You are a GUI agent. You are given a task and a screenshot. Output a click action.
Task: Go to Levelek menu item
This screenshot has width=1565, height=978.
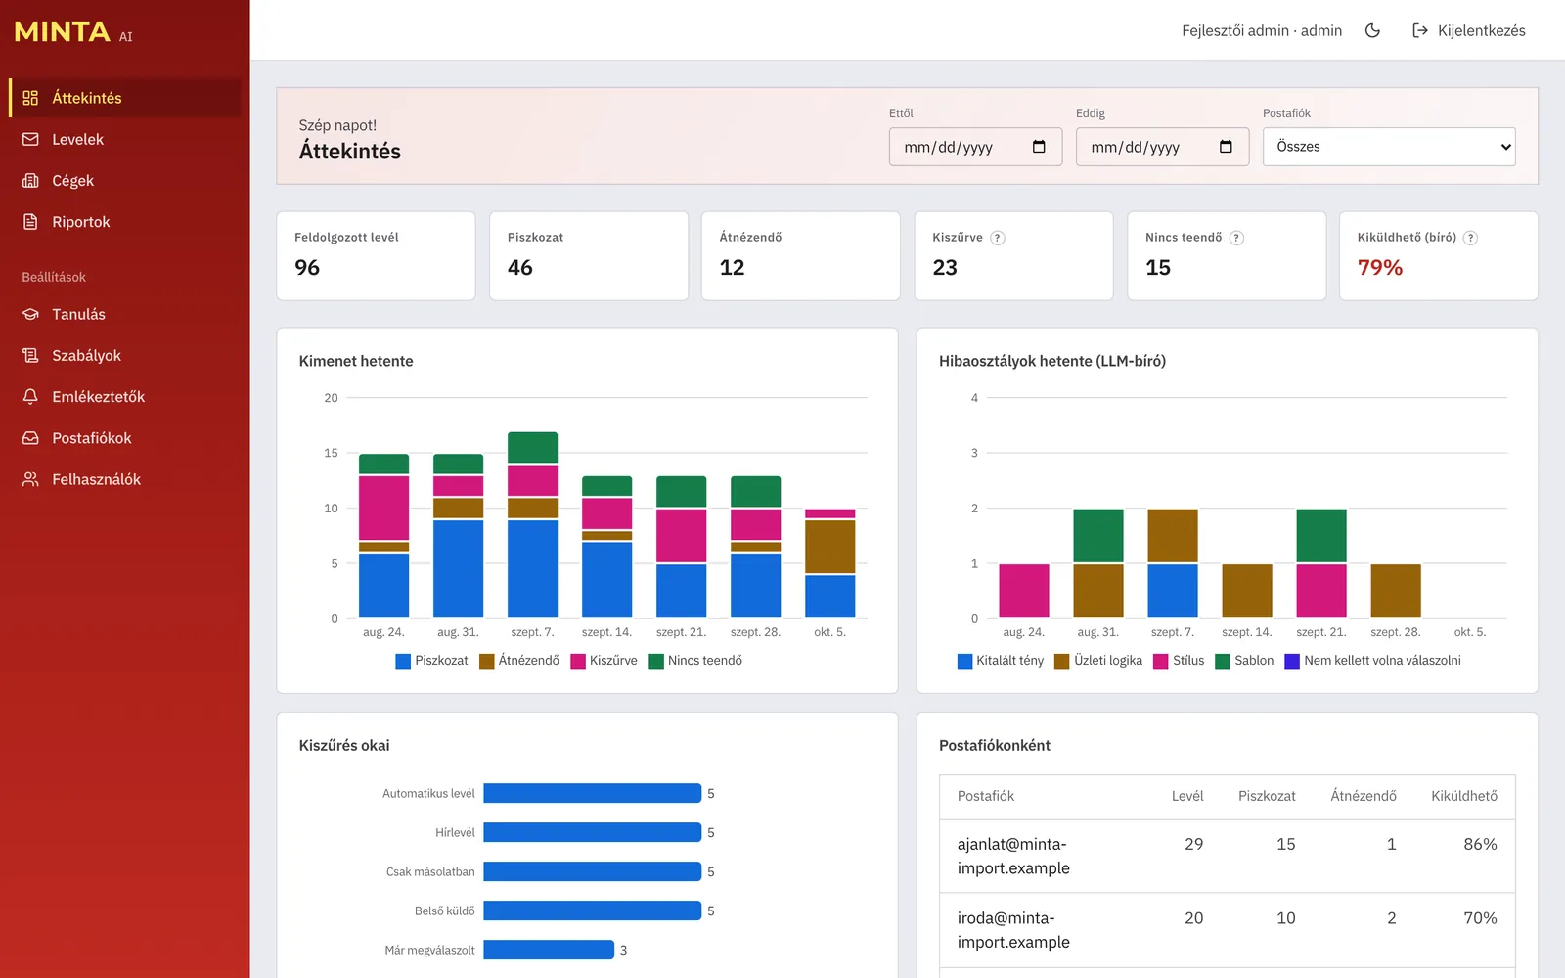coord(124,139)
